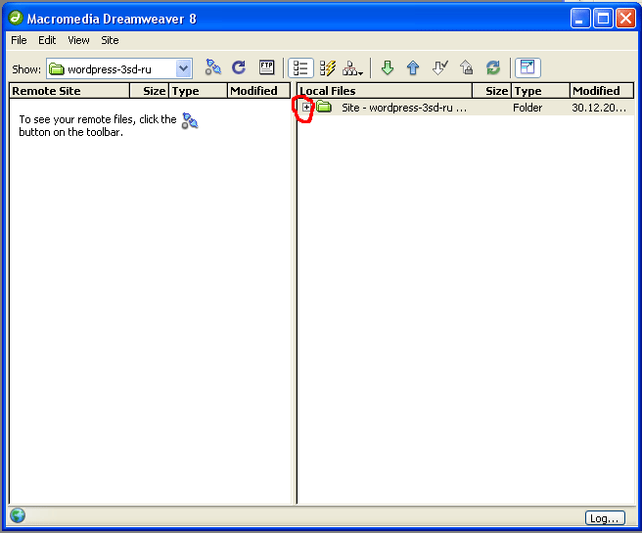Open the Edit menu
Viewport: 642px width, 533px height.
click(47, 40)
